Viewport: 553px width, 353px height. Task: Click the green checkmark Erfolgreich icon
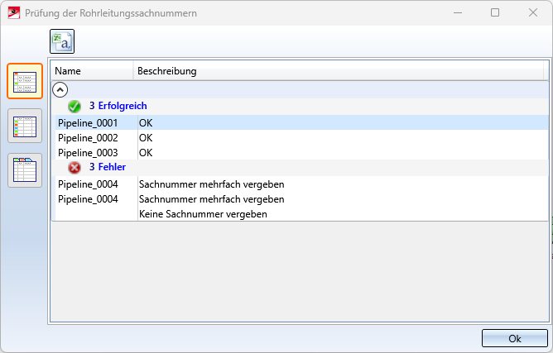point(75,106)
